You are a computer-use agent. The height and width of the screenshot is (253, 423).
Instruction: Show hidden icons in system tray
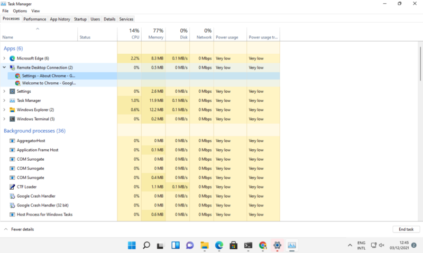(350, 245)
